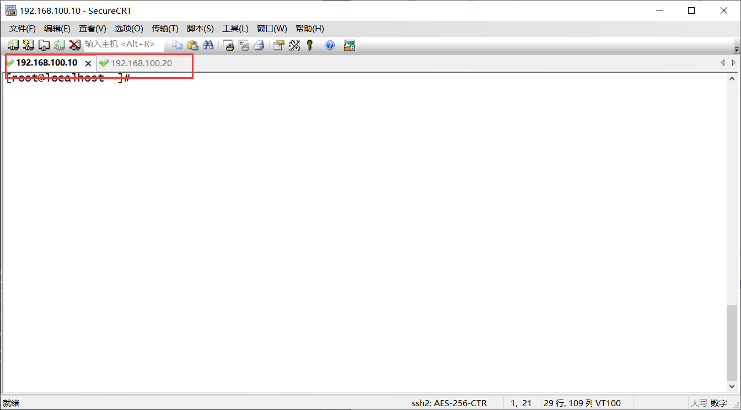Click the SecureCRT title bar app icon
This screenshot has width=741, height=410.
pyautogui.click(x=10, y=10)
